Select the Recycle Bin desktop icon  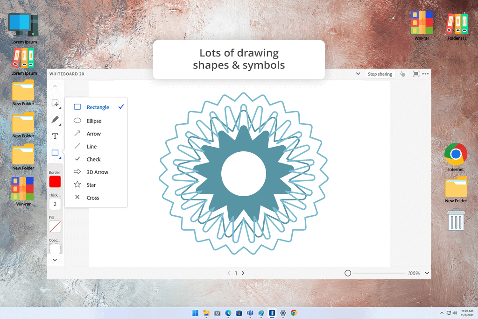pyautogui.click(x=456, y=219)
